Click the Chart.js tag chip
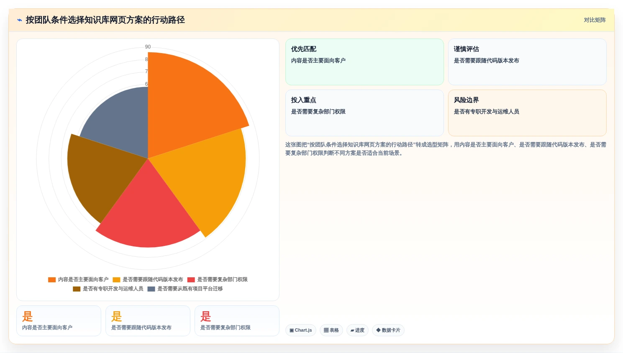623x353 pixels. pos(301,330)
